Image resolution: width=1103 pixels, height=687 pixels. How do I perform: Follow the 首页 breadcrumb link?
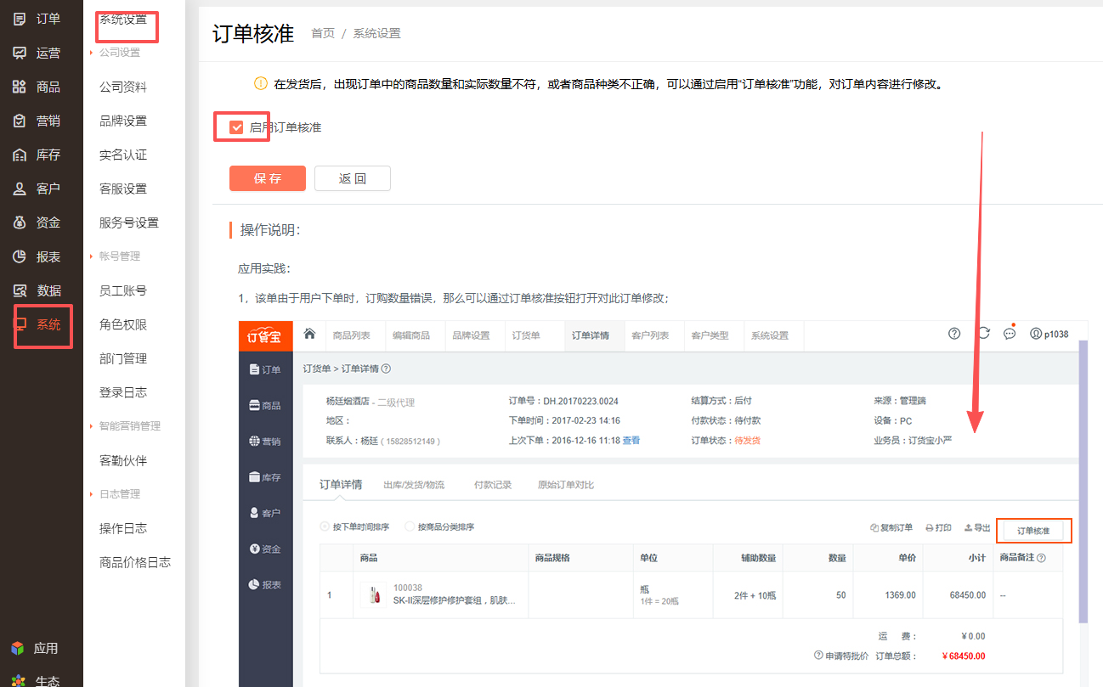tap(323, 33)
